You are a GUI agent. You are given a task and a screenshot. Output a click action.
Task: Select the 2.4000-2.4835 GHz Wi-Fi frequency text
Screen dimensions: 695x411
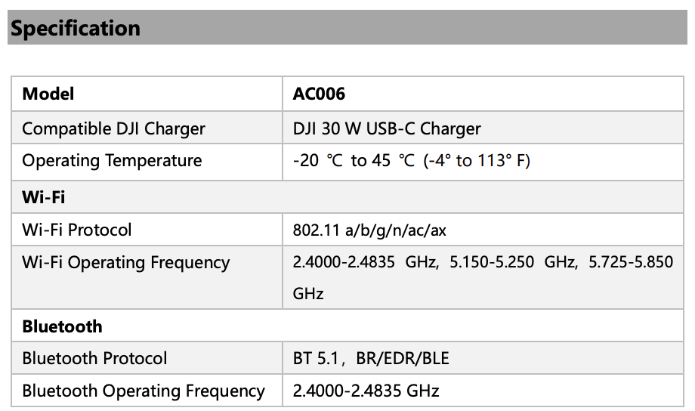pyautogui.click(x=365, y=262)
